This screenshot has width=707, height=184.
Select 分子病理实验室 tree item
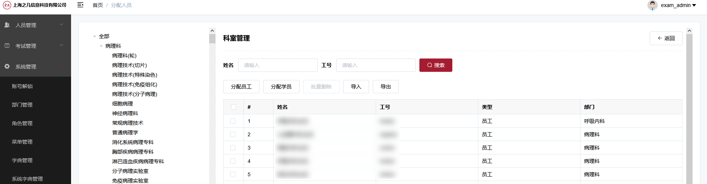(x=130, y=171)
